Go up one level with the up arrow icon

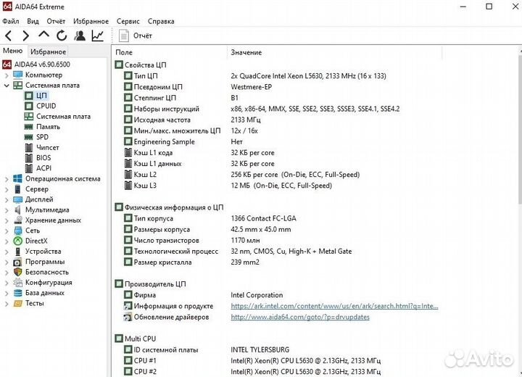tap(43, 35)
